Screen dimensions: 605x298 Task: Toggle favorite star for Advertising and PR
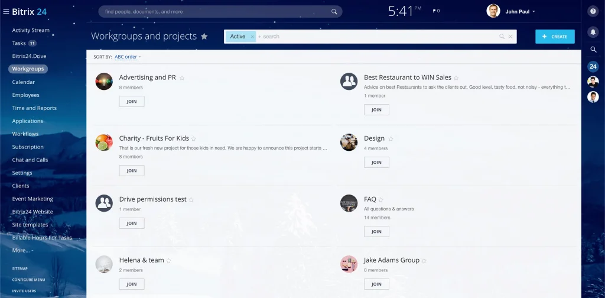point(182,78)
